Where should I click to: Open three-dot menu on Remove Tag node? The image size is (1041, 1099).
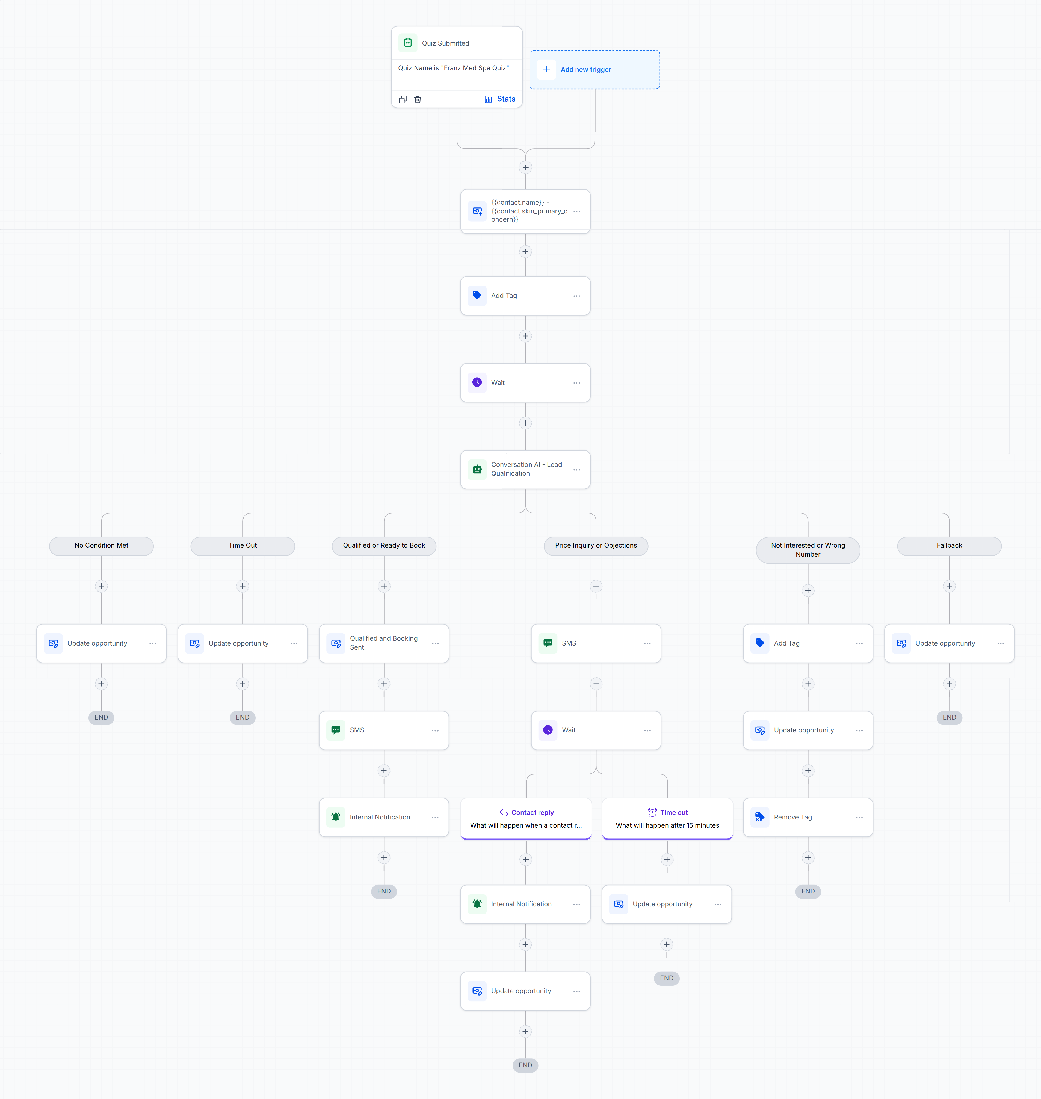pyautogui.click(x=859, y=818)
